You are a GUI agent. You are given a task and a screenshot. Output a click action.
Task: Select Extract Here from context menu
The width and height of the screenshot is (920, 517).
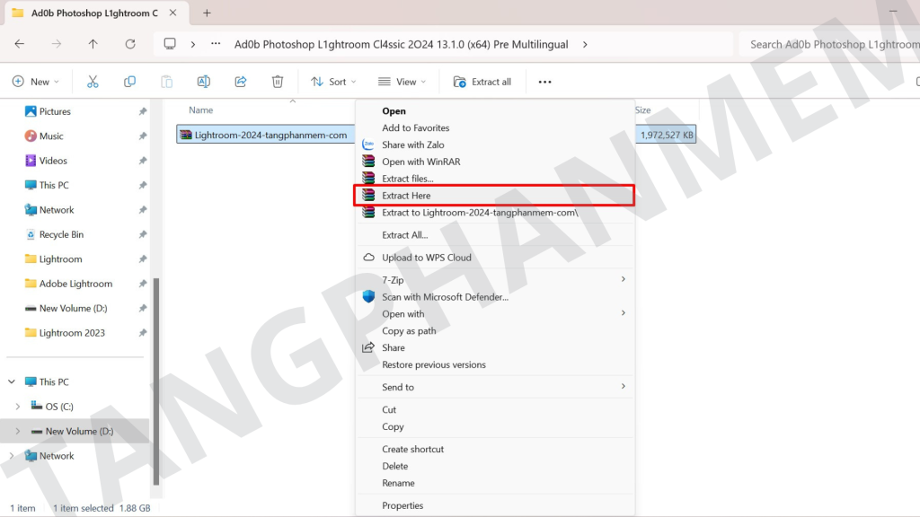[406, 196]
